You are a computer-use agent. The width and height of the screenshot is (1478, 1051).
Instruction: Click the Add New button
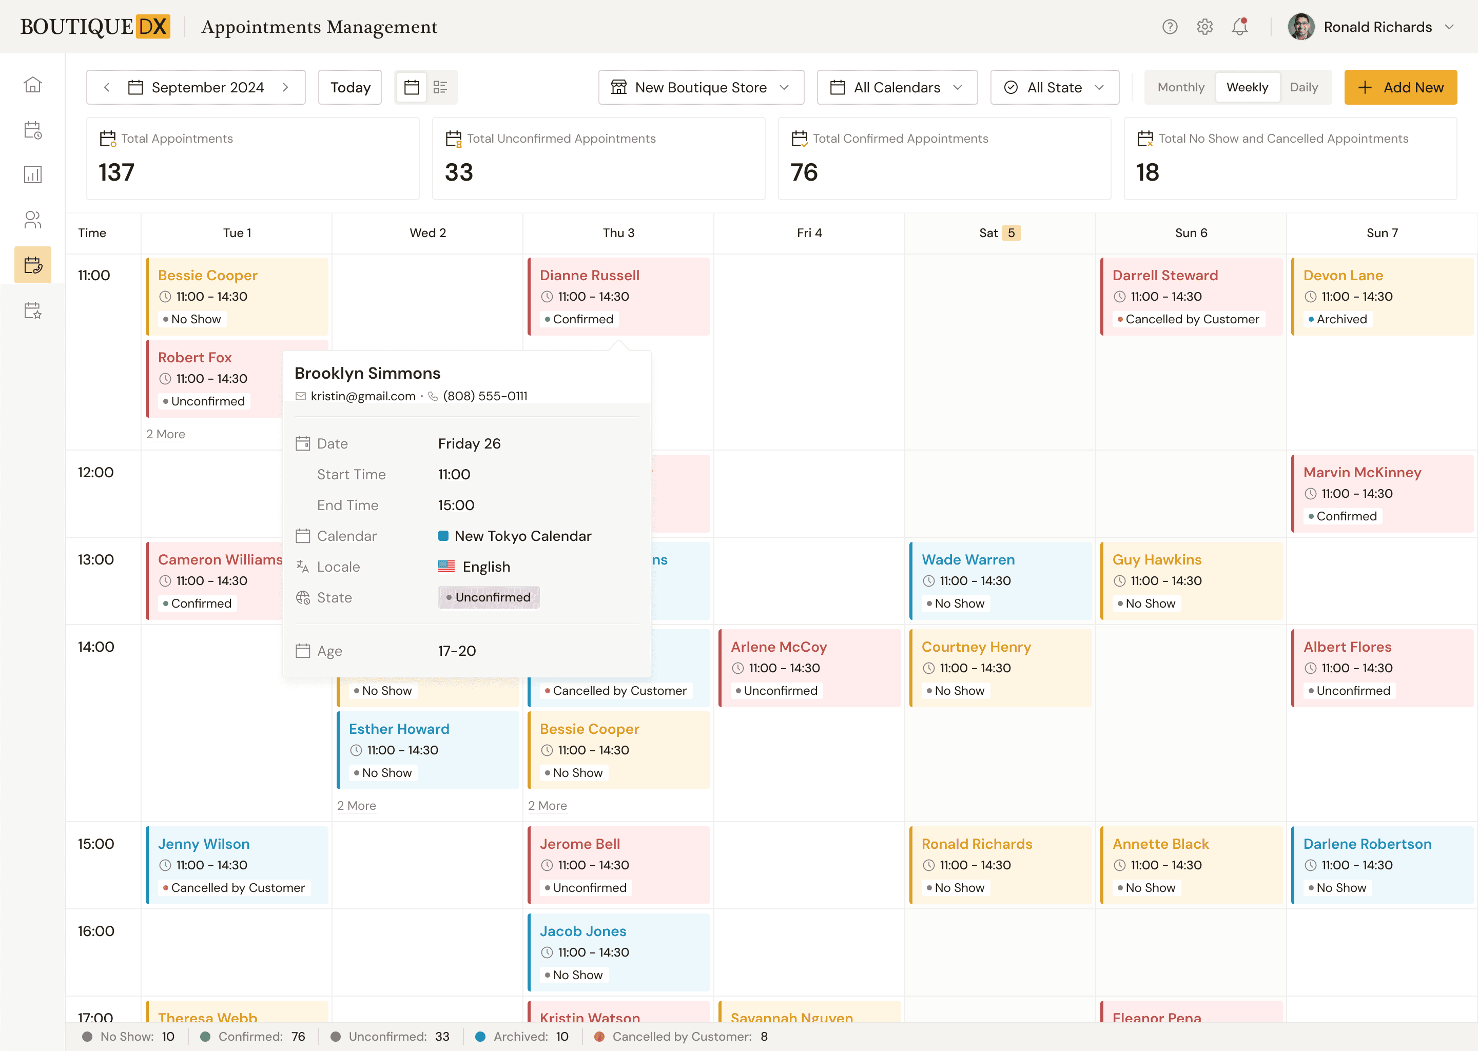(1401, 87)
